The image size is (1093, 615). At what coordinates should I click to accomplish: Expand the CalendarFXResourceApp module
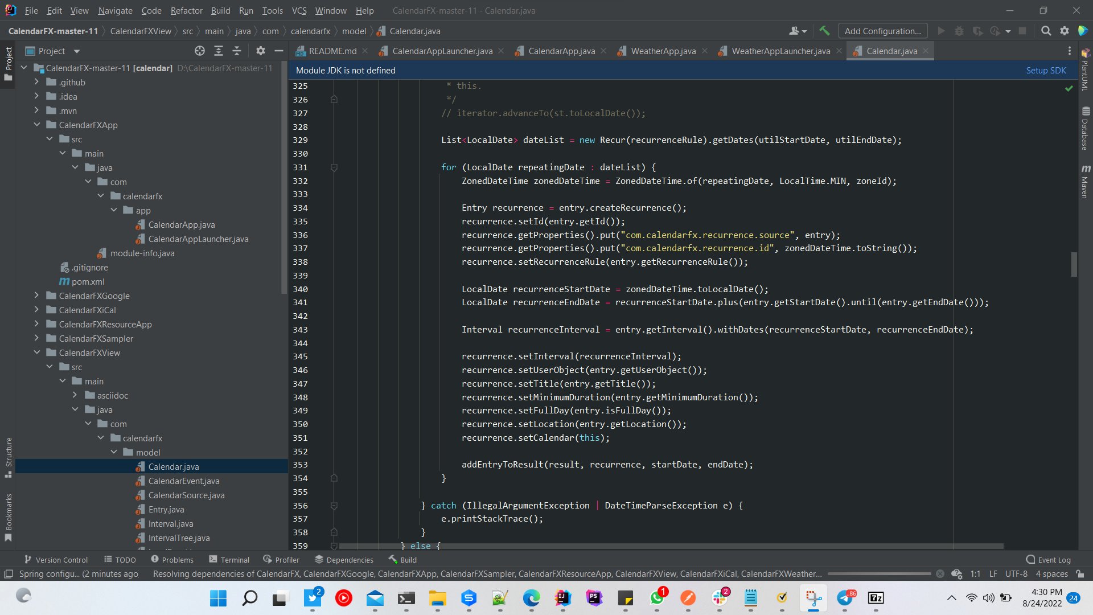[x=37, y=324]
